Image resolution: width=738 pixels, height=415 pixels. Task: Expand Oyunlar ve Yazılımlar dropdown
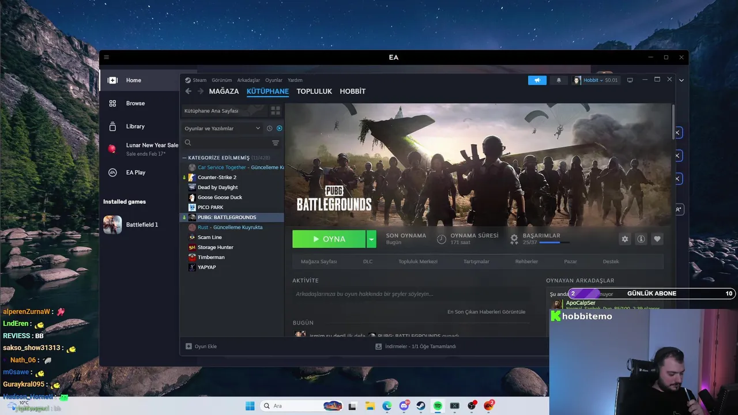point(223,128)
